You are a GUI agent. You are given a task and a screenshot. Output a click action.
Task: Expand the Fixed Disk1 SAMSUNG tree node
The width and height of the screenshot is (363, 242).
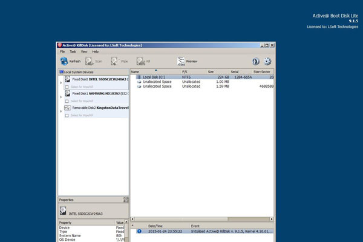[x=61, y=97]
